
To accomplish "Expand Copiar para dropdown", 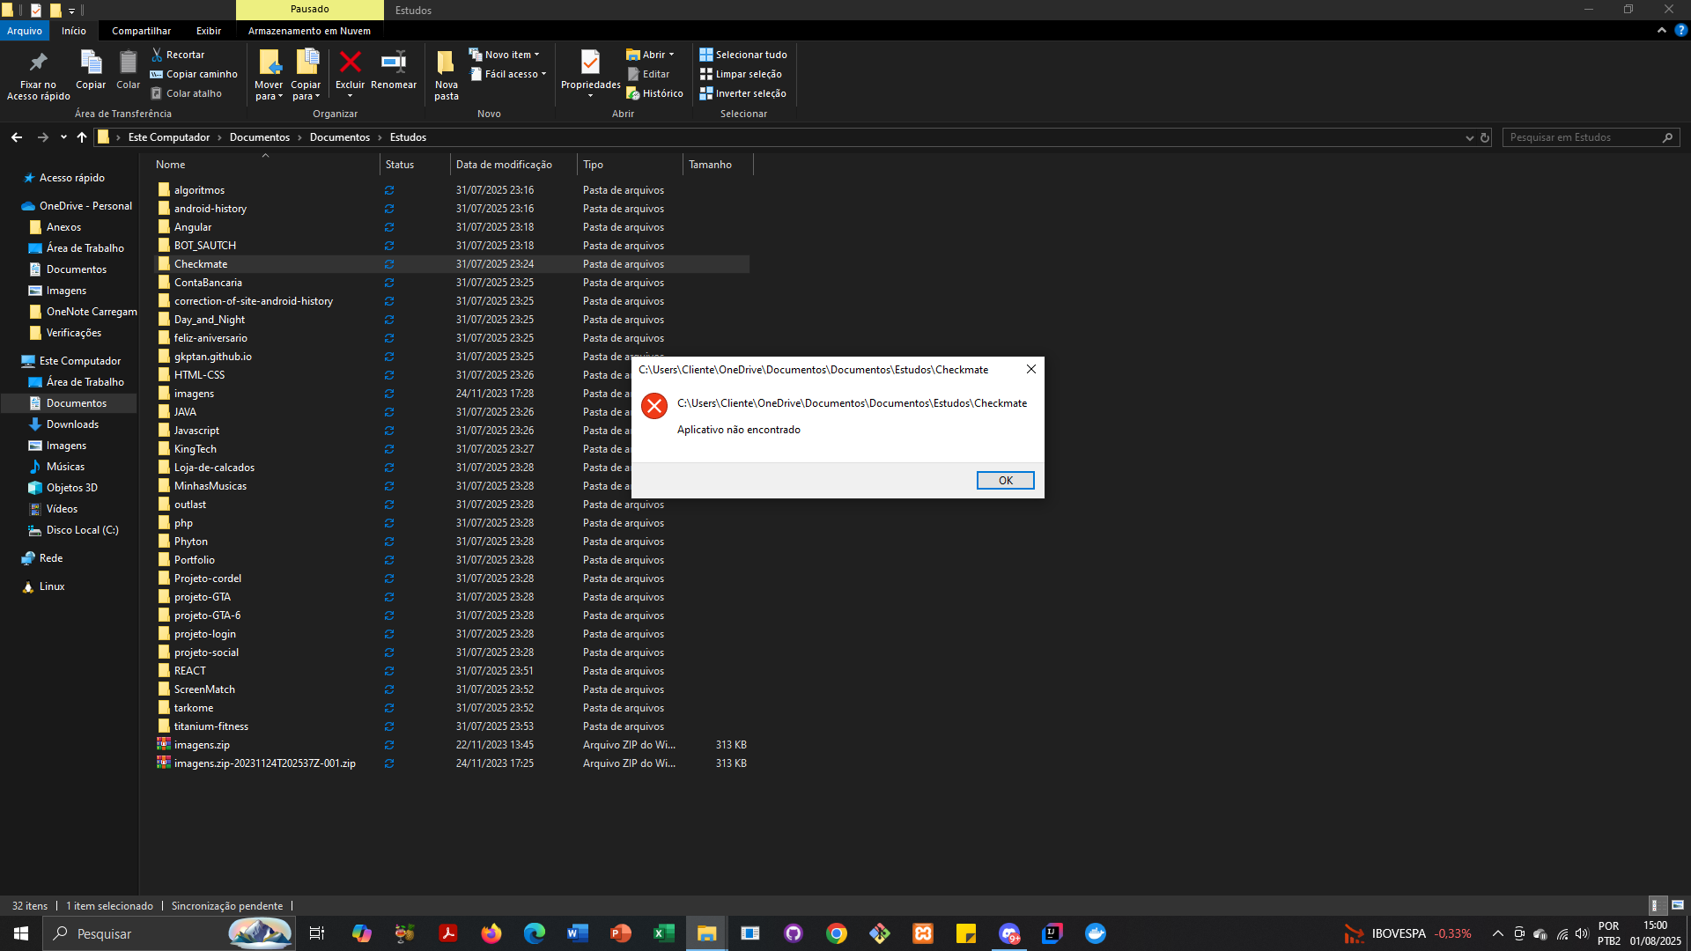I will (306, 91).
